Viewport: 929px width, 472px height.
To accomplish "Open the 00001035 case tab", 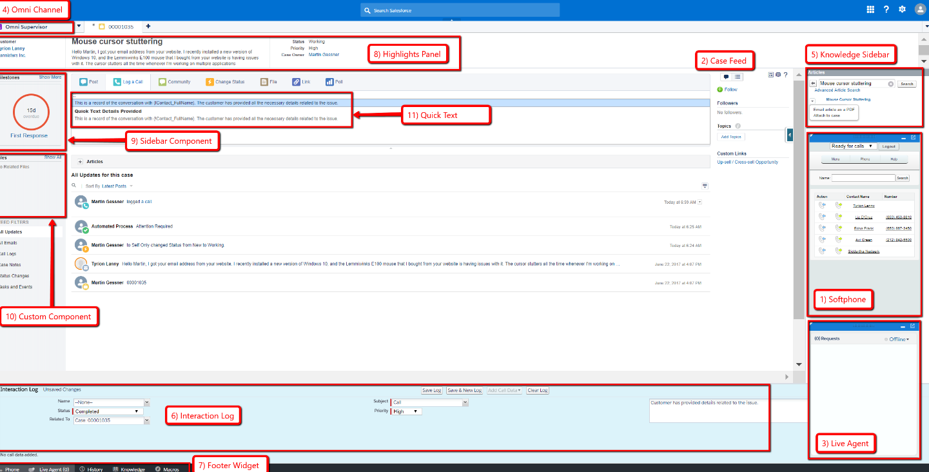I will [x=116, y=26].
